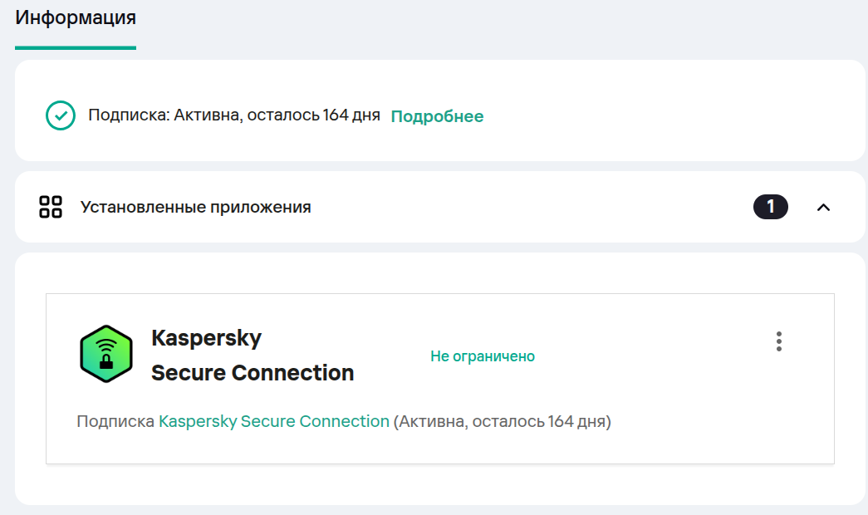This screenshot has height=515, width=868.
Task: Click the bold Secure Connection heading line
Action: 253,373
